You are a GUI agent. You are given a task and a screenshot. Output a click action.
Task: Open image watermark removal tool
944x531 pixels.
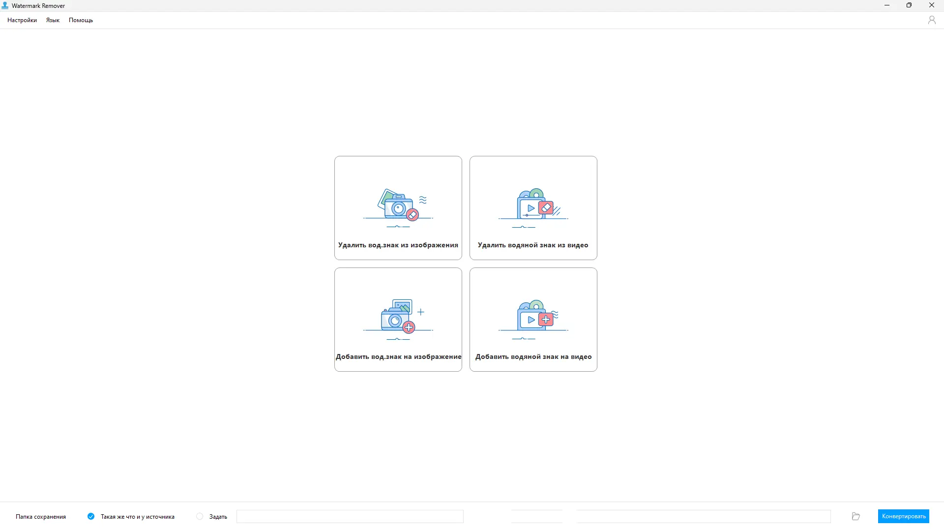[x=398, y=207]
